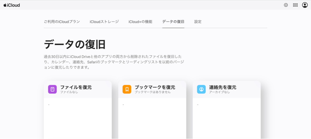The height and width of the screenshot is (139, 311).
Task: Open the 設定 tab
Action: pyautogui.click(x=198, y=22)
